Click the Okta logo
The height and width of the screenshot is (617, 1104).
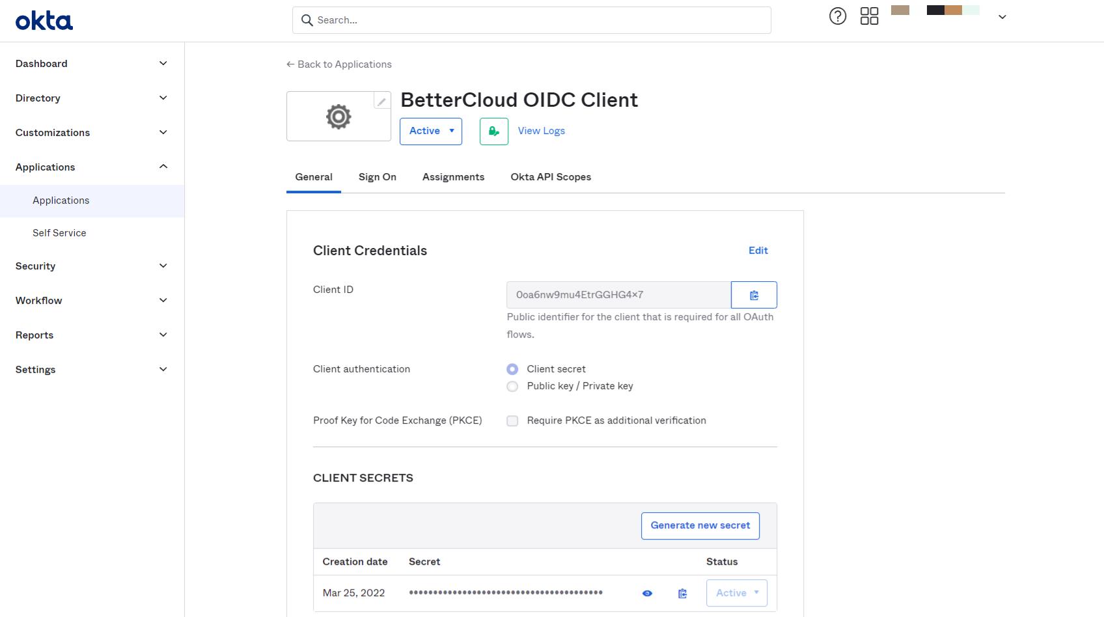[43, 20]
